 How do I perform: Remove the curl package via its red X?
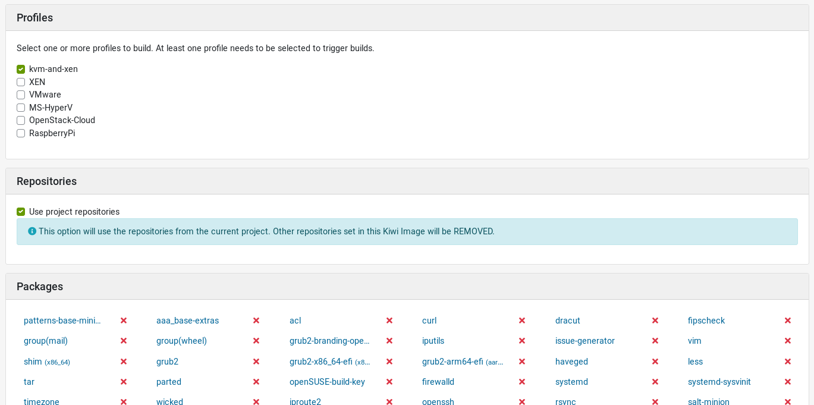point(522,321)
